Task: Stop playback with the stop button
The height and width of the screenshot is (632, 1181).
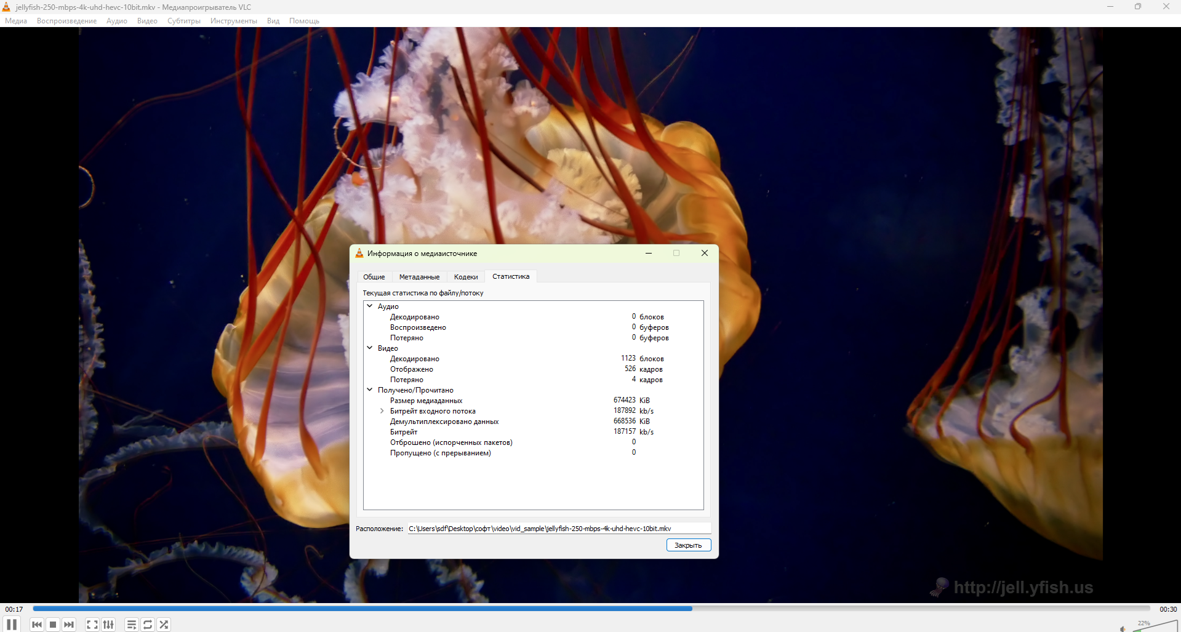Action: pos(53,625)
